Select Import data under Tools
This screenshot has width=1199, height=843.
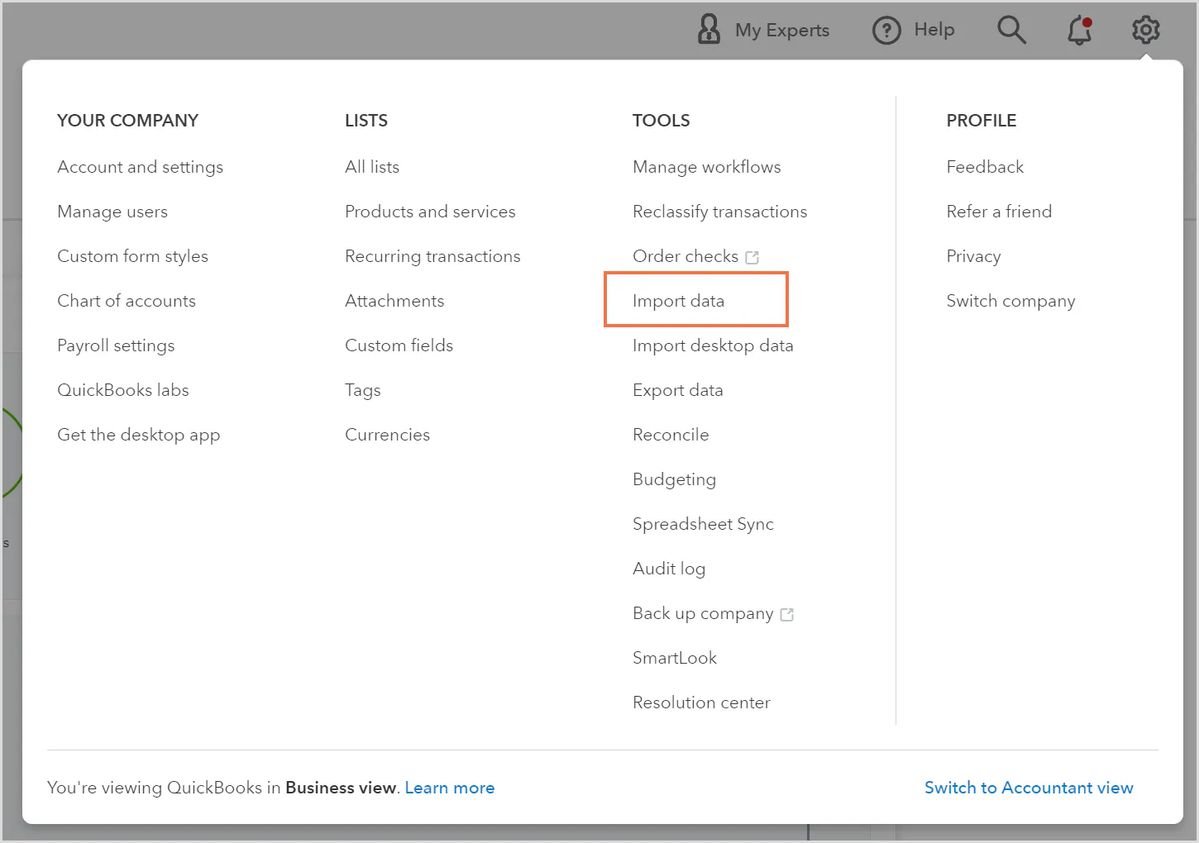pyautogui.click(x=678, y=300)
